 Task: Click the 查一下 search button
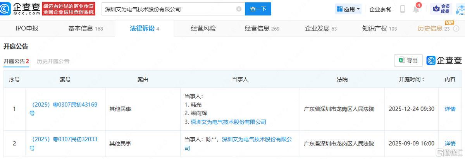tap(258, 9)
